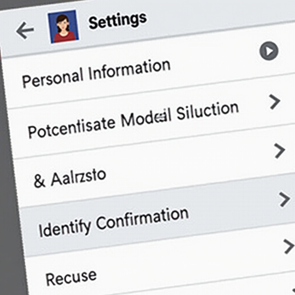The image size is (295, 295).
Task: Expand the chevron beside the Aalrzsto section
Action: point(279,151)
